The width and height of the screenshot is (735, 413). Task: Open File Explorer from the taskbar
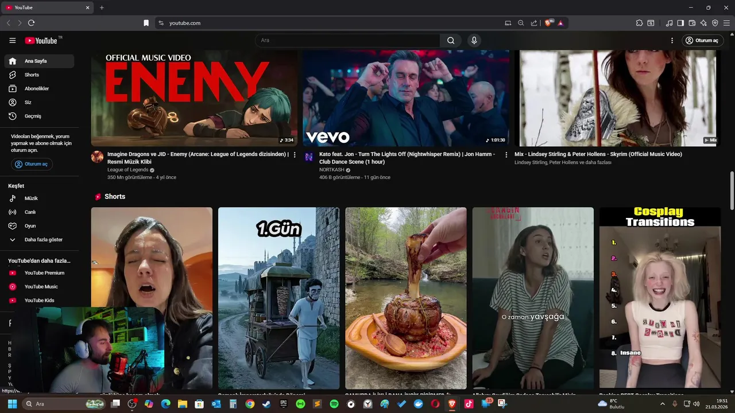[182, 404]
